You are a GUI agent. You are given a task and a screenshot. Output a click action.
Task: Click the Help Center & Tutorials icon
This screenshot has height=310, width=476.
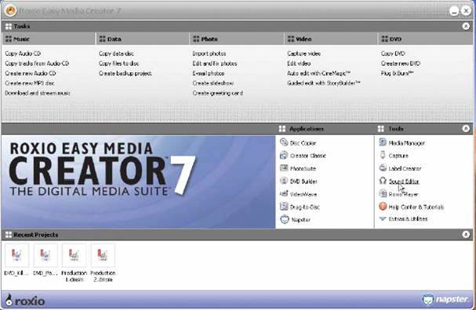point(383,207)
